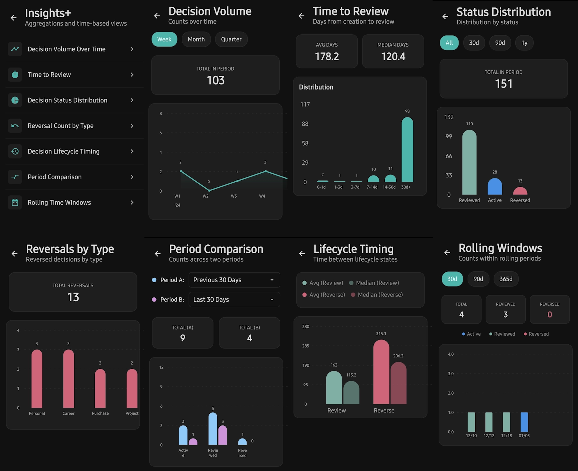Select the Quarter chip in Decision Volume
The image size is (578, 471).
(231, 39)
